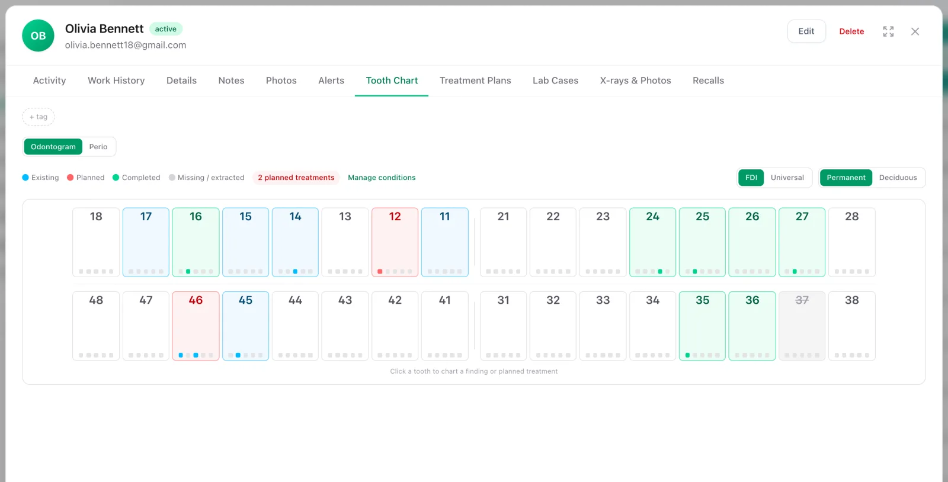This screenshot has height=482, width=948.
Task: Click the blue Existing legend dot
Action: (x=25, y=177)
